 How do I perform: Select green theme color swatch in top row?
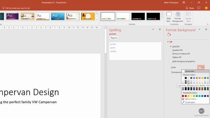208,78
